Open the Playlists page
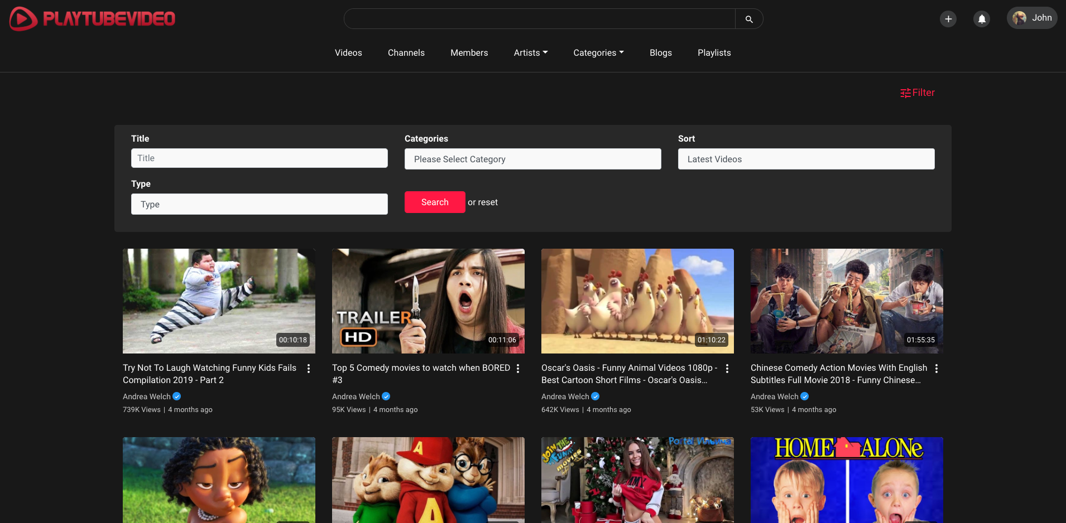 (x=714, y=52)
